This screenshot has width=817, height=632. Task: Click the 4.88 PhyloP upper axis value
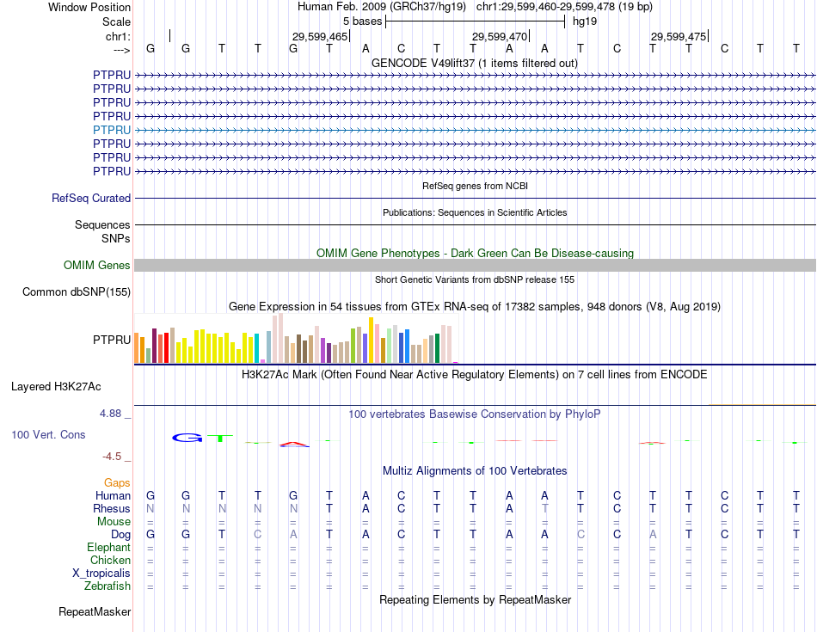pyautogui.click(x=110, y=414)
